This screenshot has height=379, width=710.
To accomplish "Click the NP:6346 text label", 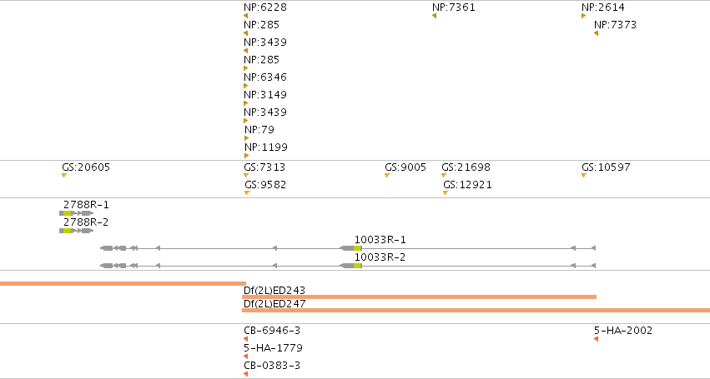I will click(265, 77).
